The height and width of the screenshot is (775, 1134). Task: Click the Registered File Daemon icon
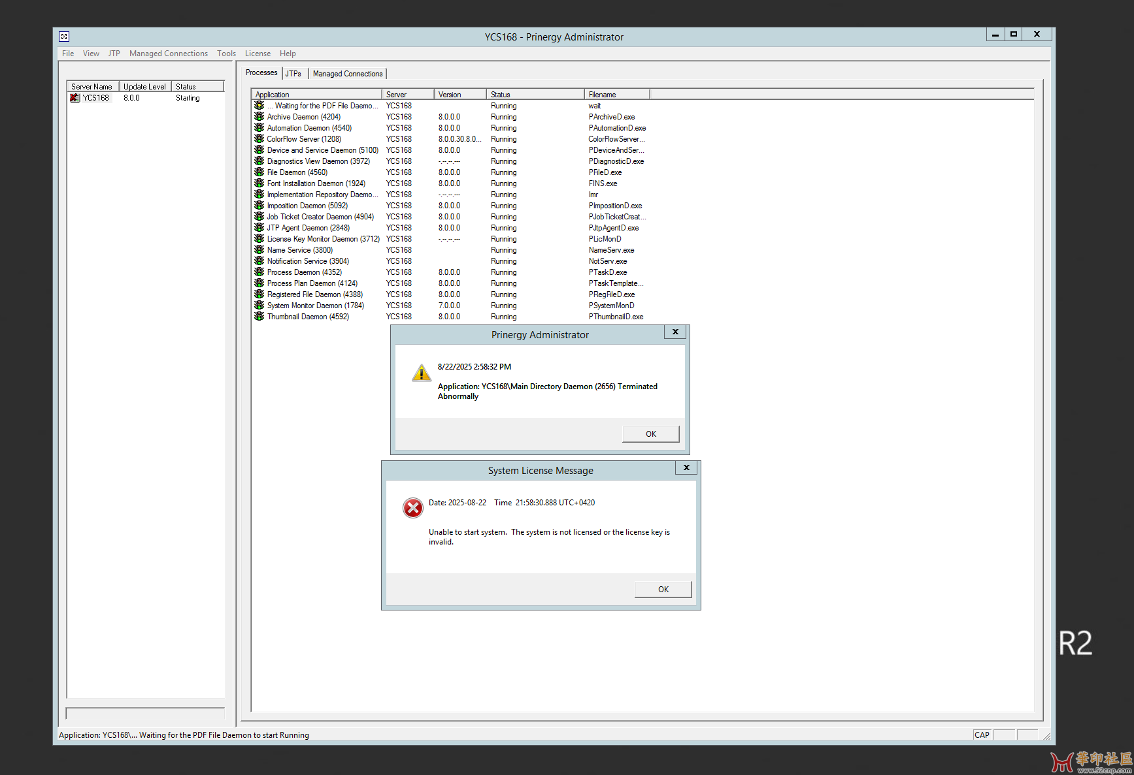point(259,294)
